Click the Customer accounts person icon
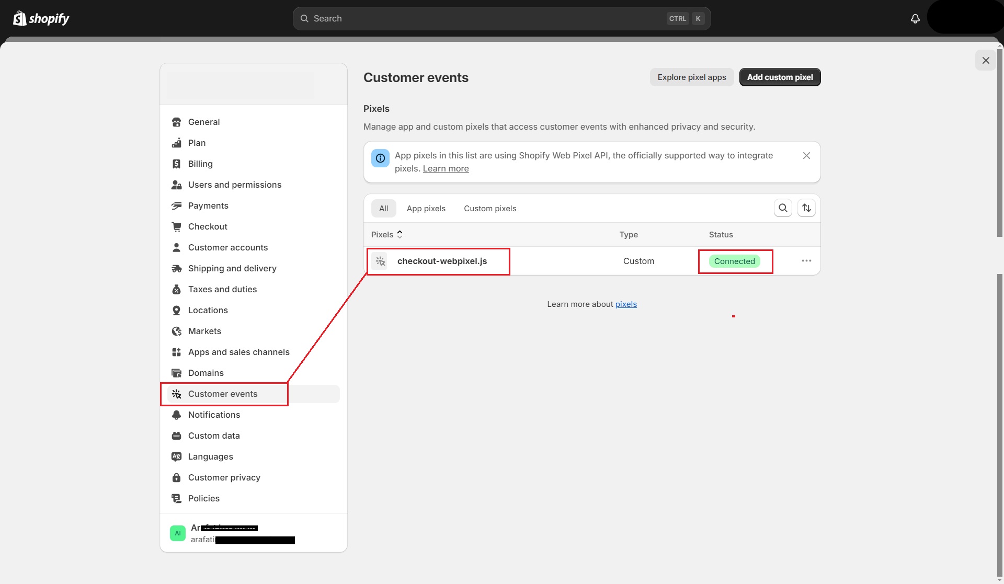 pyautogui.click(x=177, y=247)
